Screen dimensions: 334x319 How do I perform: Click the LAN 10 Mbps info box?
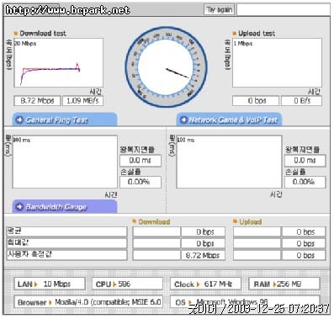coord(50,284)
